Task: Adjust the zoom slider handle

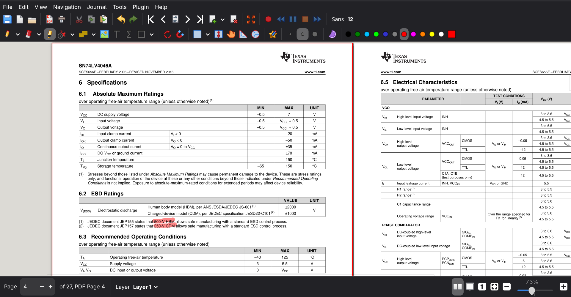Action: coord(532,290)
